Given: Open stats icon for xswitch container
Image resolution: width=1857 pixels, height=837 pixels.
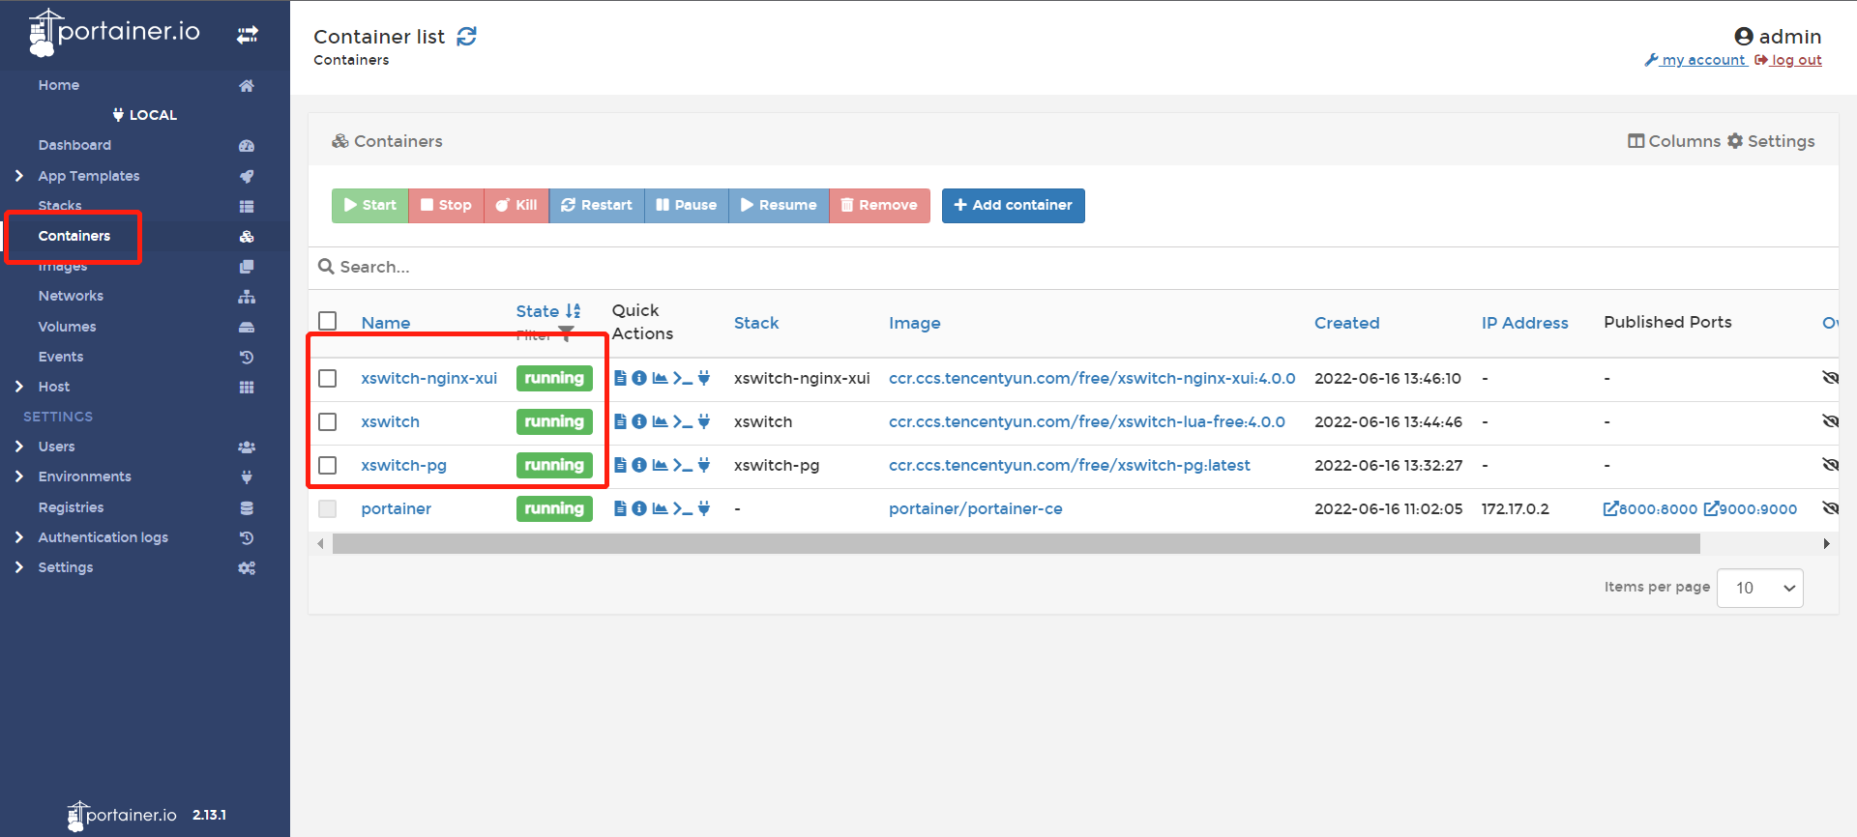Looking at the screenshot, I should [x=660, y=421].
